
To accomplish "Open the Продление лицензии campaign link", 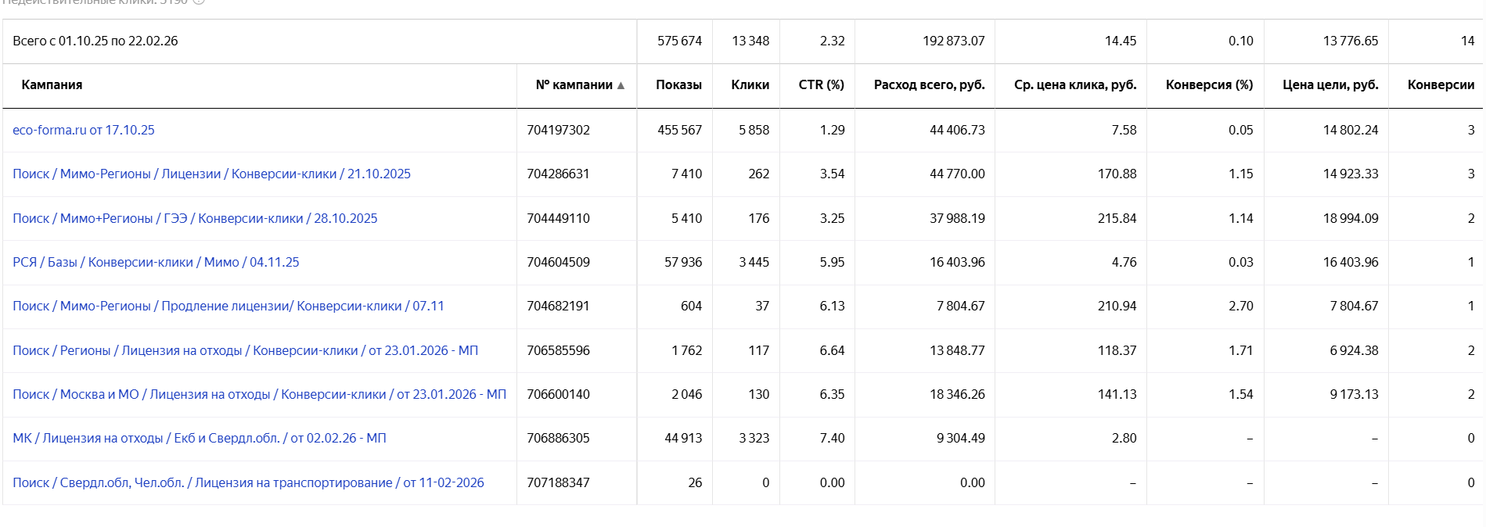I will (228, 306).
